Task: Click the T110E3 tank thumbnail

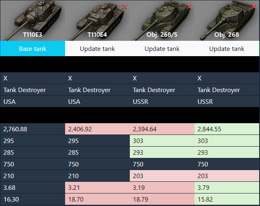Action: pyautogui.click(x=33, y=20)
